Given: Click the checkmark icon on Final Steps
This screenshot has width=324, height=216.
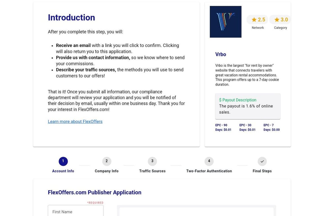Looking at the screenshot, I should click(x=262, y=161).
